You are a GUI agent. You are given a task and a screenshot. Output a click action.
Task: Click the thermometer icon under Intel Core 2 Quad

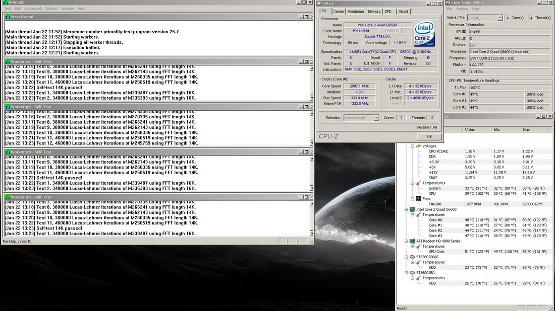418,214
